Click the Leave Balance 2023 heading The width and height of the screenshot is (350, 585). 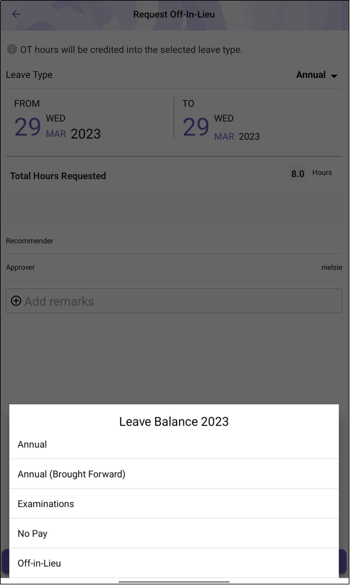pyautogui.click(x=174, y=422)
